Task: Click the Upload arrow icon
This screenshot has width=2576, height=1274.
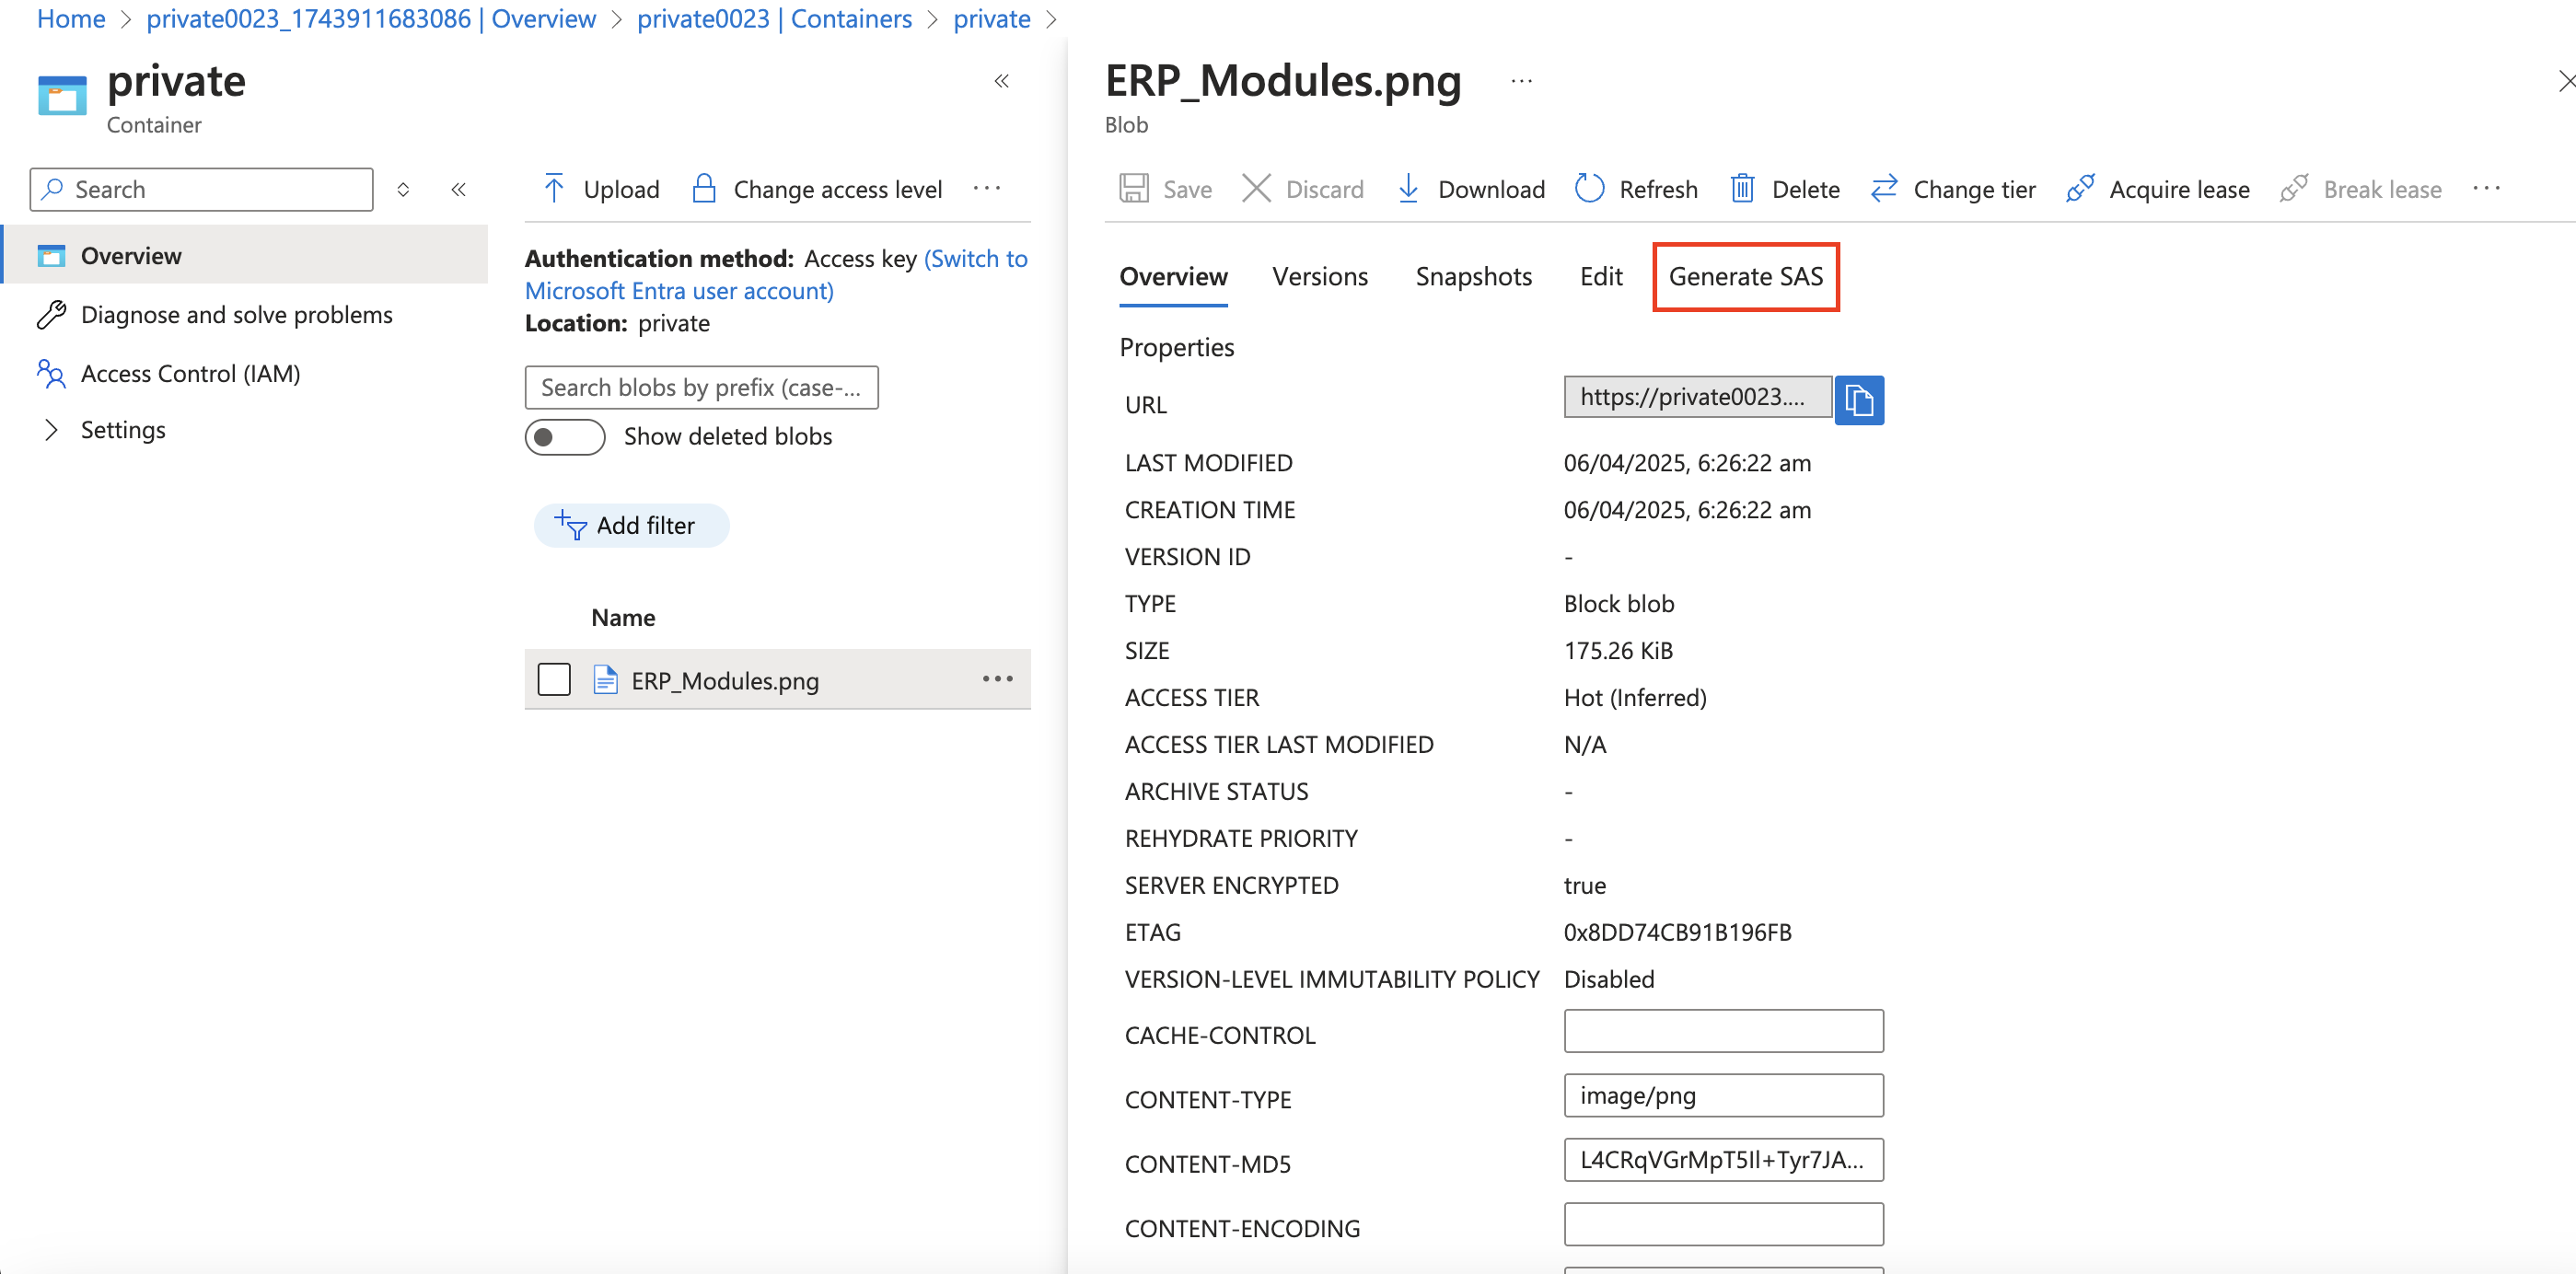Action: [554, 188]
